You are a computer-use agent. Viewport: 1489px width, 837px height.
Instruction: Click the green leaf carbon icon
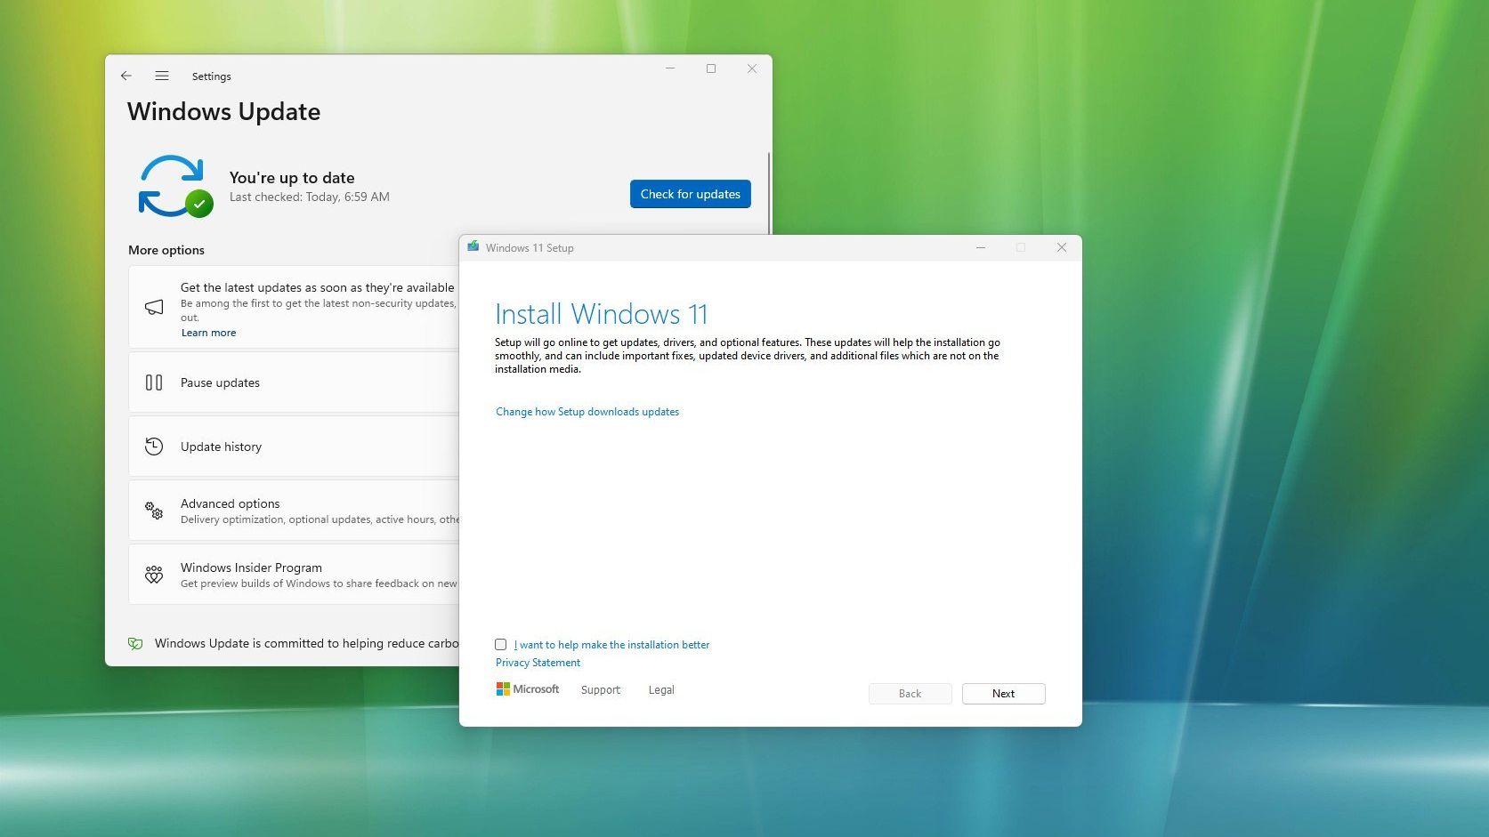(x=135, y=643)
